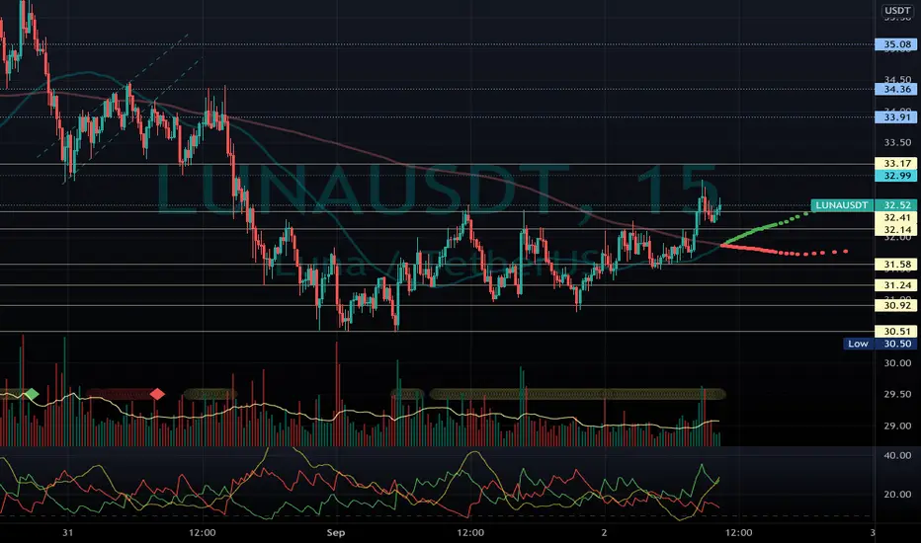Click the Low 30.50 price marker
Screen dimensions: 921x543
tap(879, 344)
